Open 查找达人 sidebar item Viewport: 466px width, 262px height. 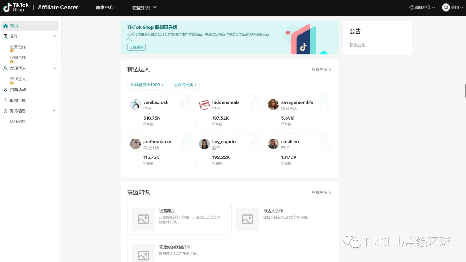tap(18, 79)
